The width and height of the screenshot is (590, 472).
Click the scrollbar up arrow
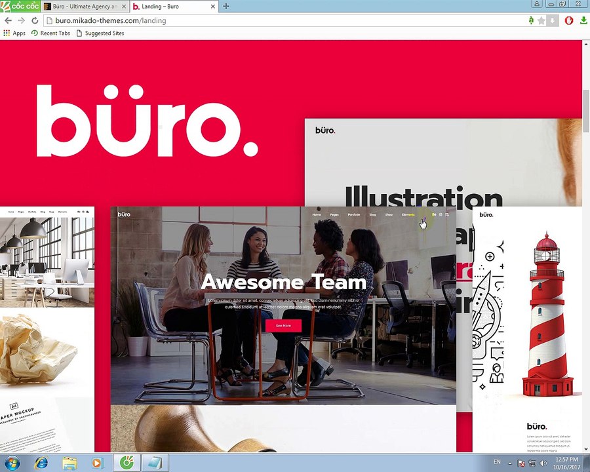click(586, 44)
